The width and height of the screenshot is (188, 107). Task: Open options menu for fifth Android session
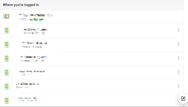point(179,86)
